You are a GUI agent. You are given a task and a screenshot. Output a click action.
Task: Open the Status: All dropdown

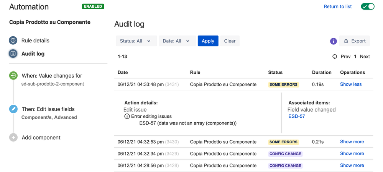136,41
